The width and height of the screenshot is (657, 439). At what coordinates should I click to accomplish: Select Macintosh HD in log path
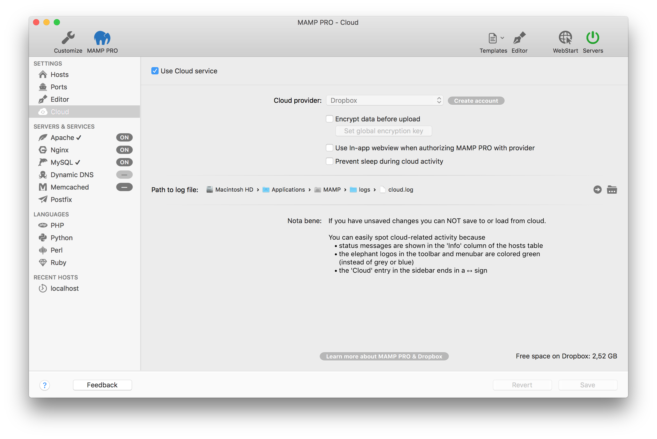tap(230, 190)
